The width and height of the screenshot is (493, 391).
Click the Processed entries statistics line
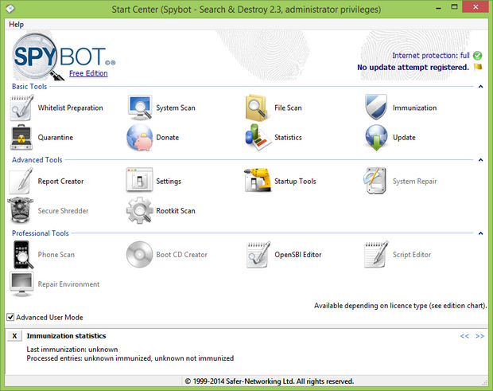[x=130, y=358]
